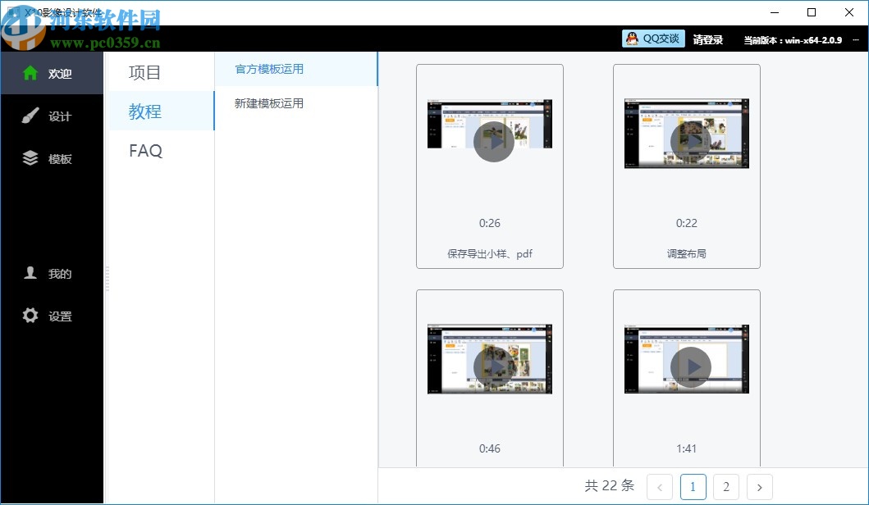Click the previous page arrow

[661, 486]
